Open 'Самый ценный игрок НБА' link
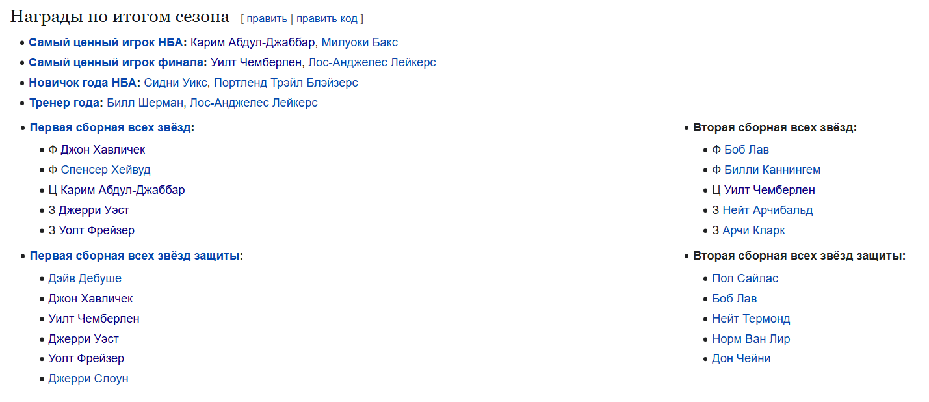Viewport: 929px width, 402px height. 106,42
